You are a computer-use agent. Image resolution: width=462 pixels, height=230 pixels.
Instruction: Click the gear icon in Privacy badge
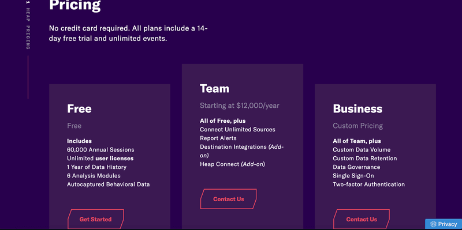[433, 224]
